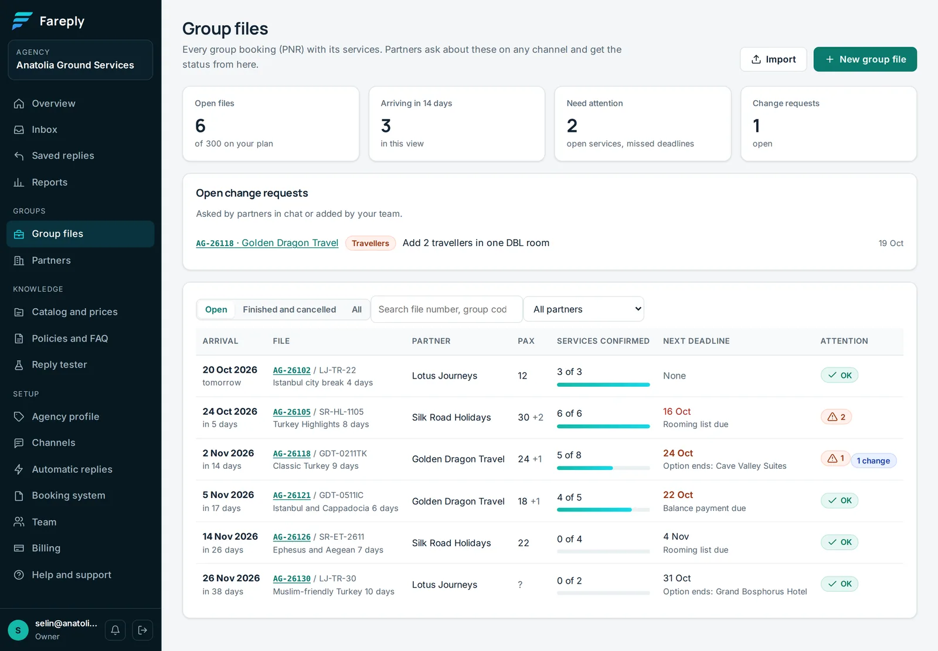Switch to the All files tab
The height and width of the screenshot is (651, 938).
356,309
